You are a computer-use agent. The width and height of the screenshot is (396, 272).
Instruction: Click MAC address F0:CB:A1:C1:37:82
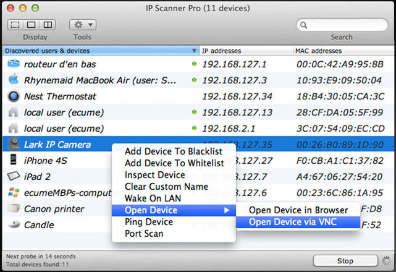coord(340,161)
